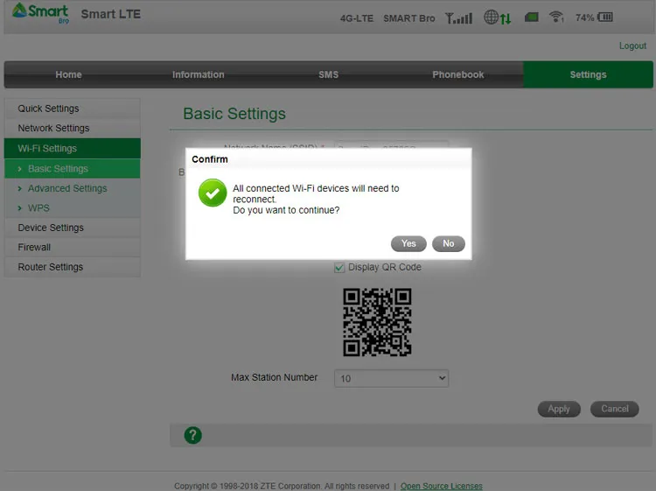This screenshot has height=491, width=656.
Task: Click the signal strength bars icon
Action: click(458, 18)
